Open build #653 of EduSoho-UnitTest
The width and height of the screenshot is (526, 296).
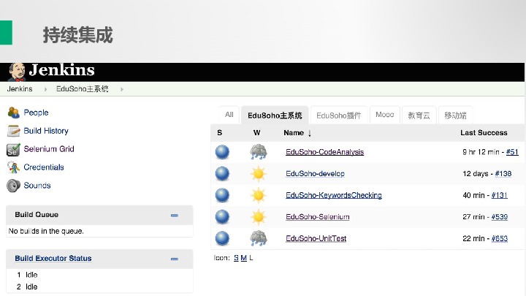(x=500, y=238)
